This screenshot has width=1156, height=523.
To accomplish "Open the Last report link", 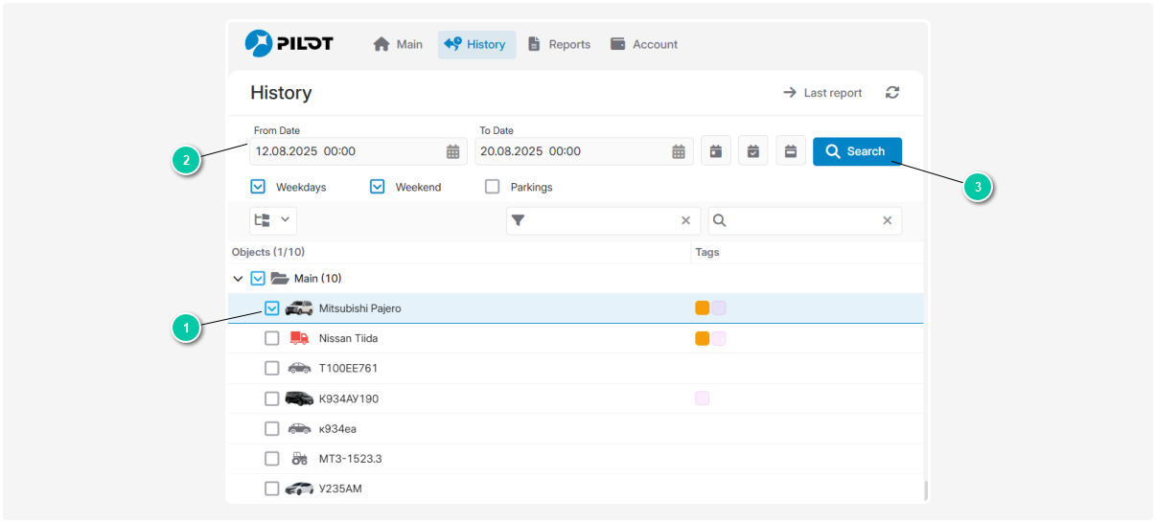I will 822,93.
